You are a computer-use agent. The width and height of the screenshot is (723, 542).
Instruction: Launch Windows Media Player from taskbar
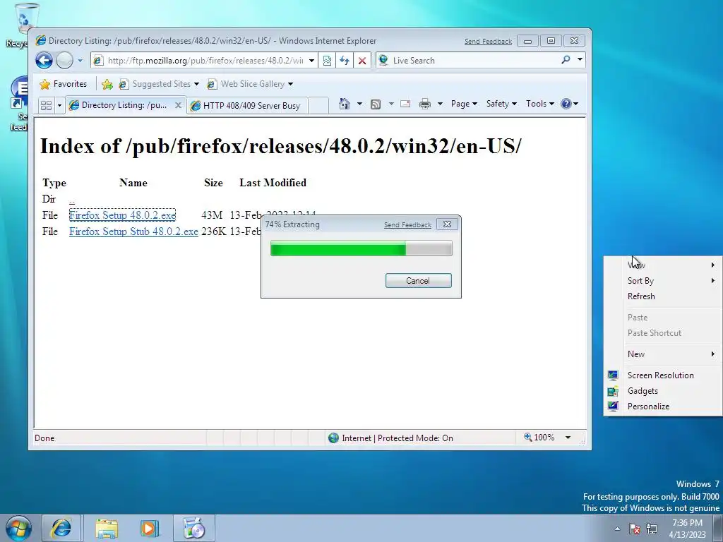pos(149,528)
